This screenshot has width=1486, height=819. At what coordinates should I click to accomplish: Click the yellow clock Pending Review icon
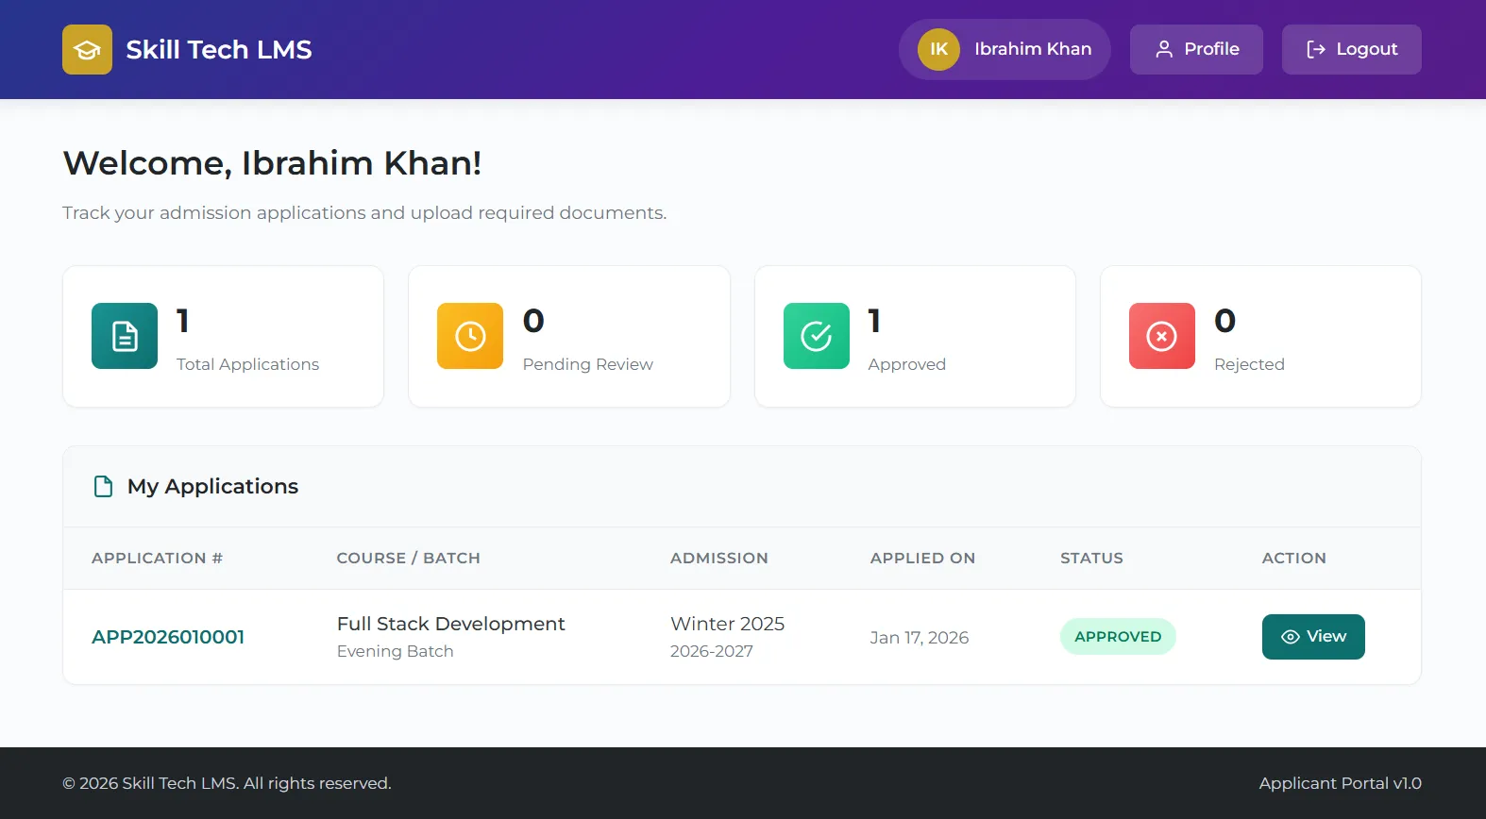pos(470,336)
